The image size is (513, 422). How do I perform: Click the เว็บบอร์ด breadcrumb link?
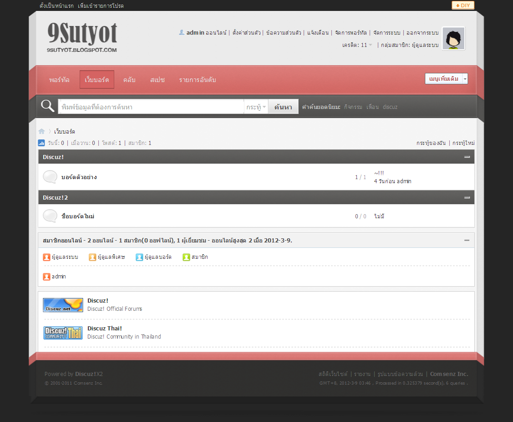(x=65, y=131)
